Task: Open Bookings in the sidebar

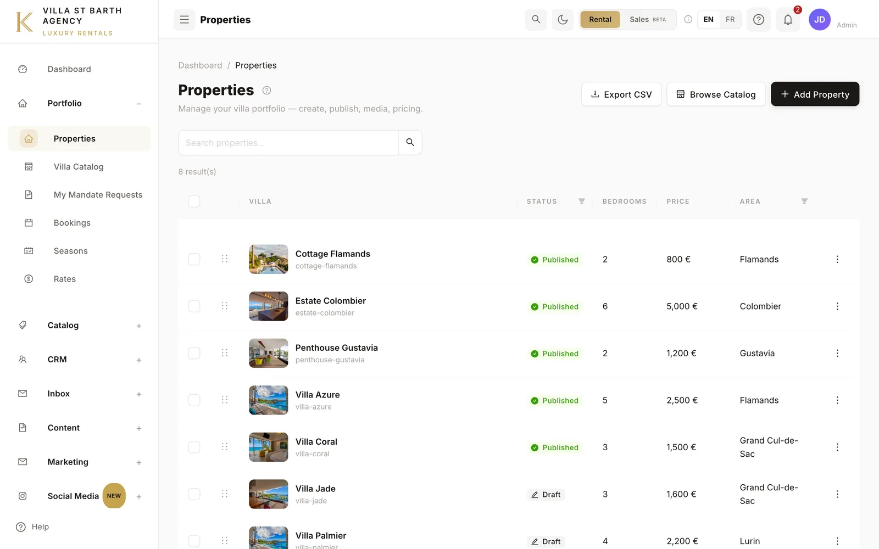Action: [79, 222]
